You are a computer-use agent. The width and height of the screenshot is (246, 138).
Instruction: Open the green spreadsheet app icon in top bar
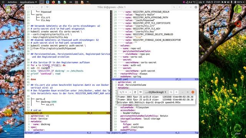[x=65, y=2]
